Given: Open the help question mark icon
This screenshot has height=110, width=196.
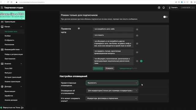Looking at the screenshot, I should [x=159, y=8].
